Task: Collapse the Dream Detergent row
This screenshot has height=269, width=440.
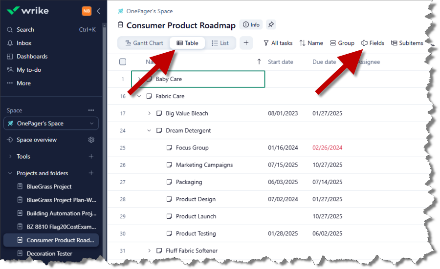Action: (x=149, y=130)
